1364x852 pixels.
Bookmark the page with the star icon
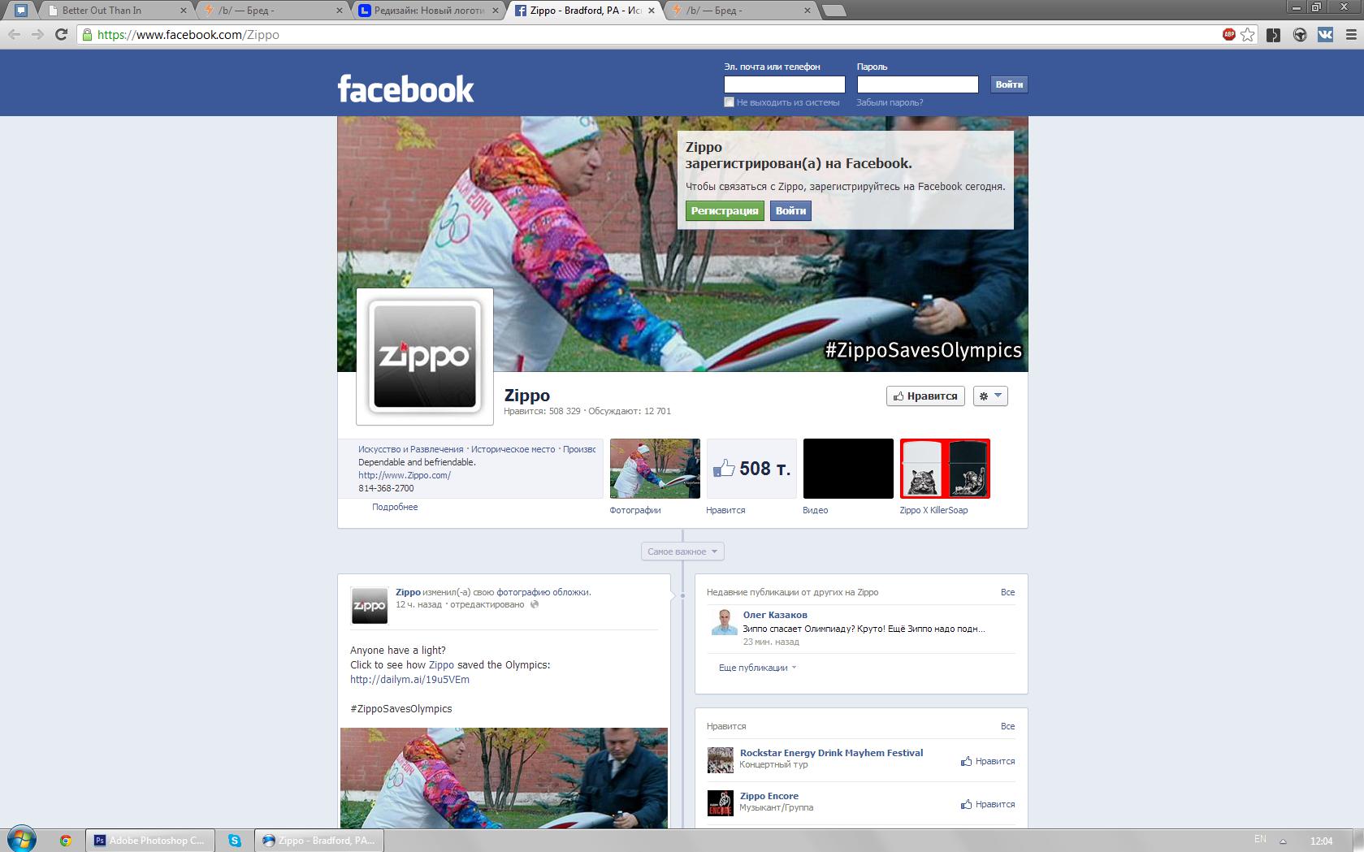click(1248, 34)
